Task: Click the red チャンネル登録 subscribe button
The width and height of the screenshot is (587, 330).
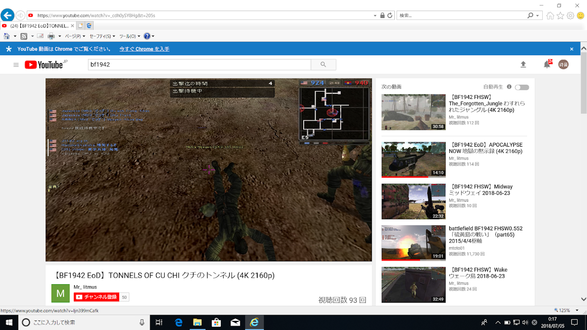Action: click(x=96, y=297)
